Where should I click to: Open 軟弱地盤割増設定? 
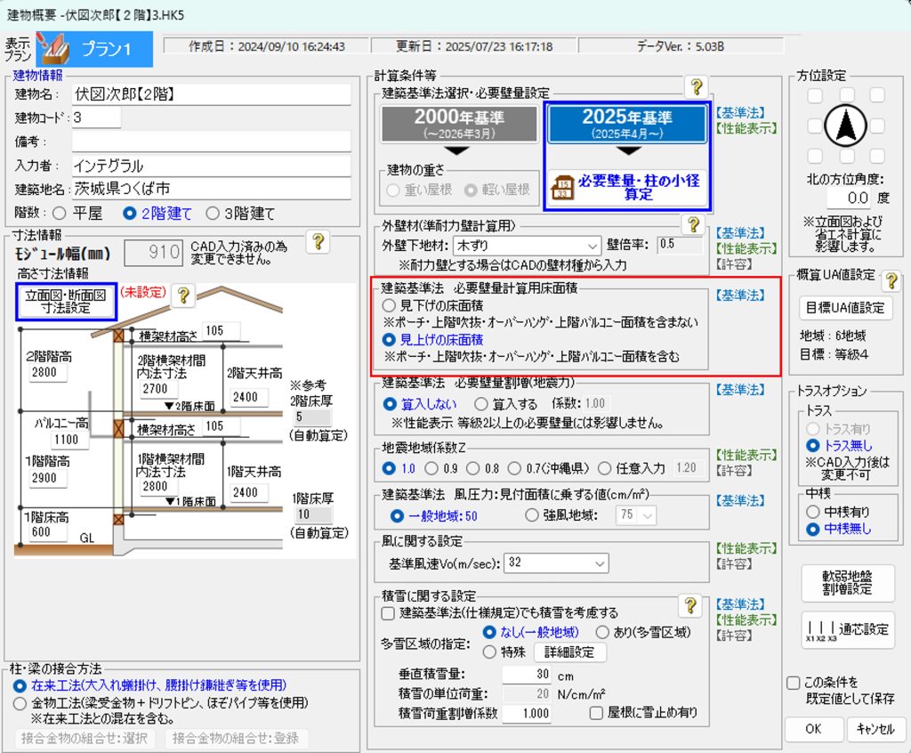(x=847, y=583)
